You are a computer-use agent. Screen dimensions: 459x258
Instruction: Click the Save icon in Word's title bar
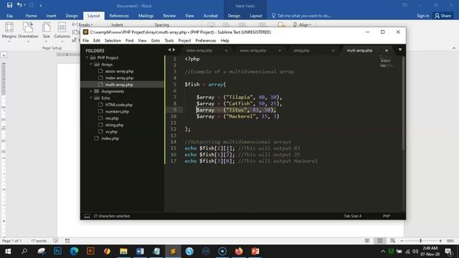[x=9, y=5]
